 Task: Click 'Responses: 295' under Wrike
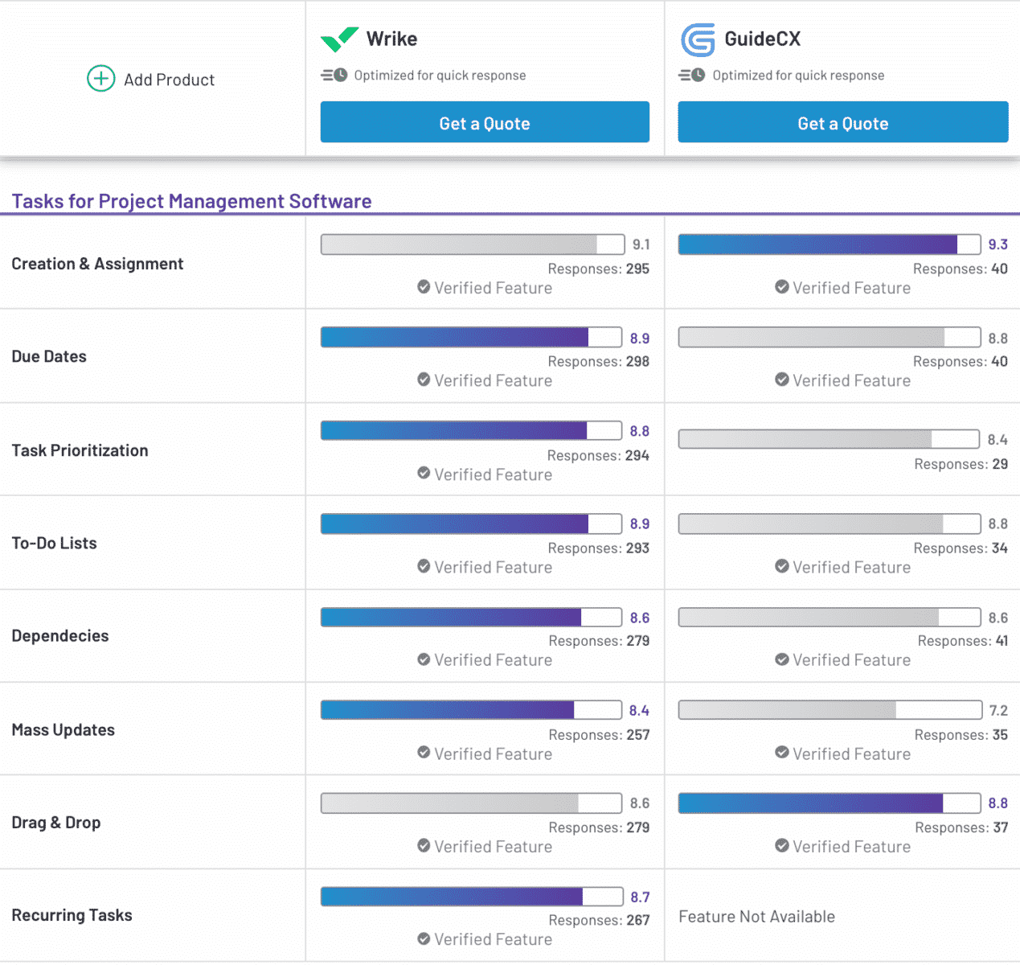click(x=599, y=269)
